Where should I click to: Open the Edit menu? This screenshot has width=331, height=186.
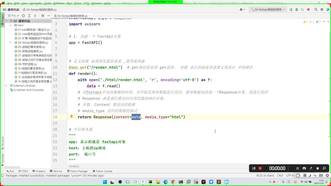pyautogui.click(x=17, y=3)
